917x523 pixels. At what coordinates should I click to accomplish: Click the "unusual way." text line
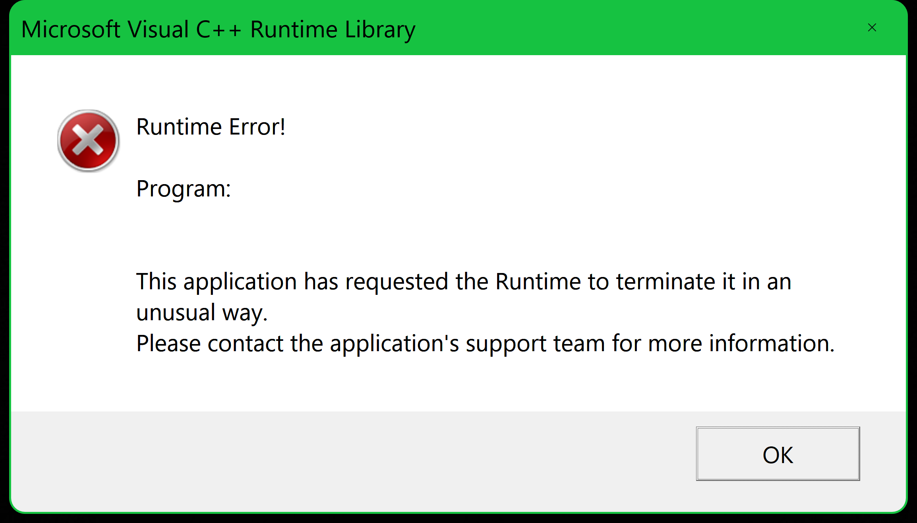point(202,313)
